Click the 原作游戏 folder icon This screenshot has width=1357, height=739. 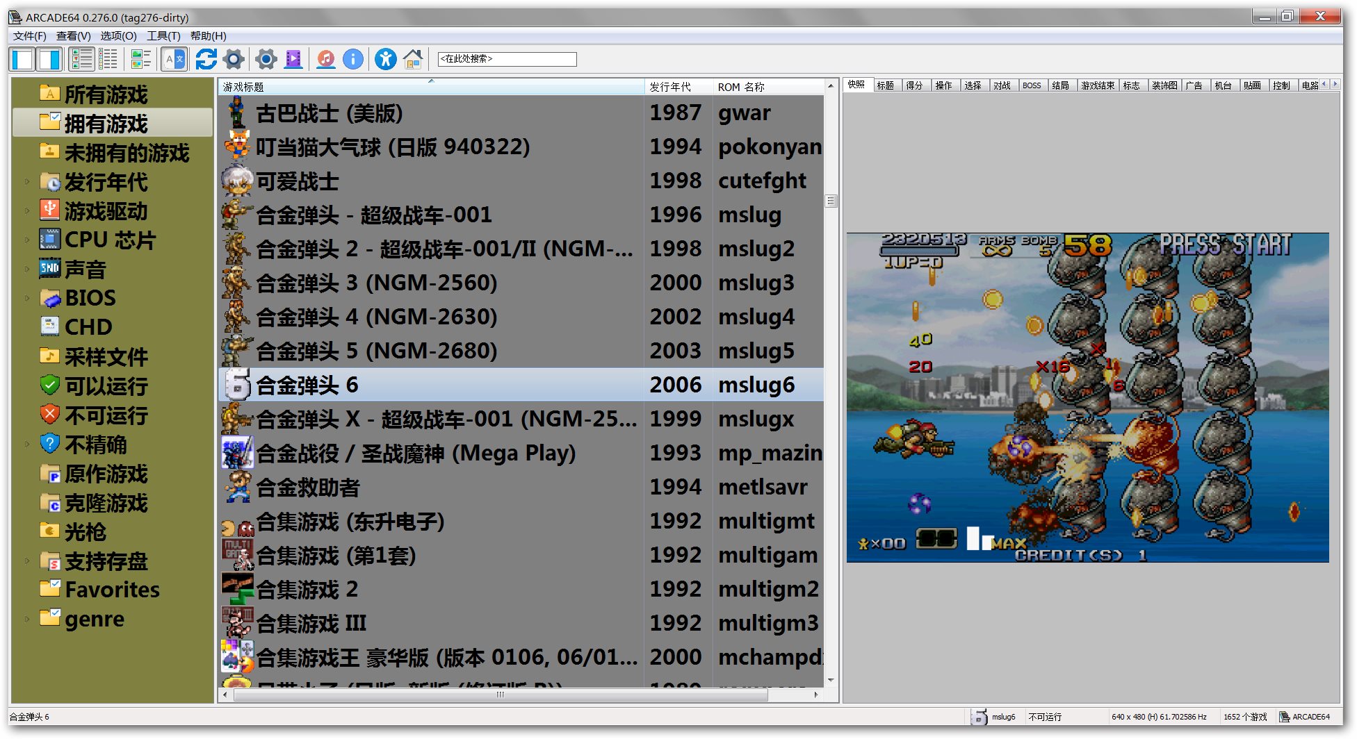(50, 474)
